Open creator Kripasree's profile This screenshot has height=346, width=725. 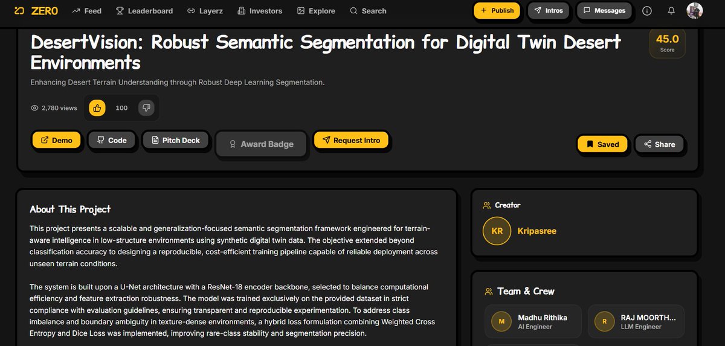click(x=536, y=231)
